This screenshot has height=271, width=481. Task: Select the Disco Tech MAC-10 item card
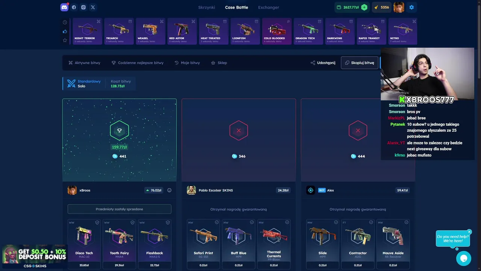click(x=84, y=244)
